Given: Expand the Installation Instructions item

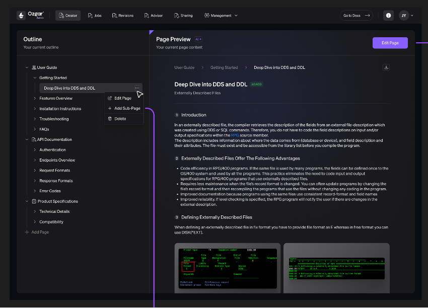Looking at the screenshot, I should click(x=35, y=109).
